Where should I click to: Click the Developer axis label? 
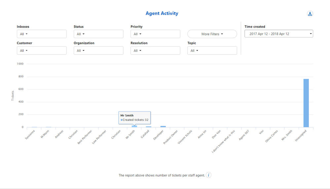pyautogui.click(x=158, y=135)
